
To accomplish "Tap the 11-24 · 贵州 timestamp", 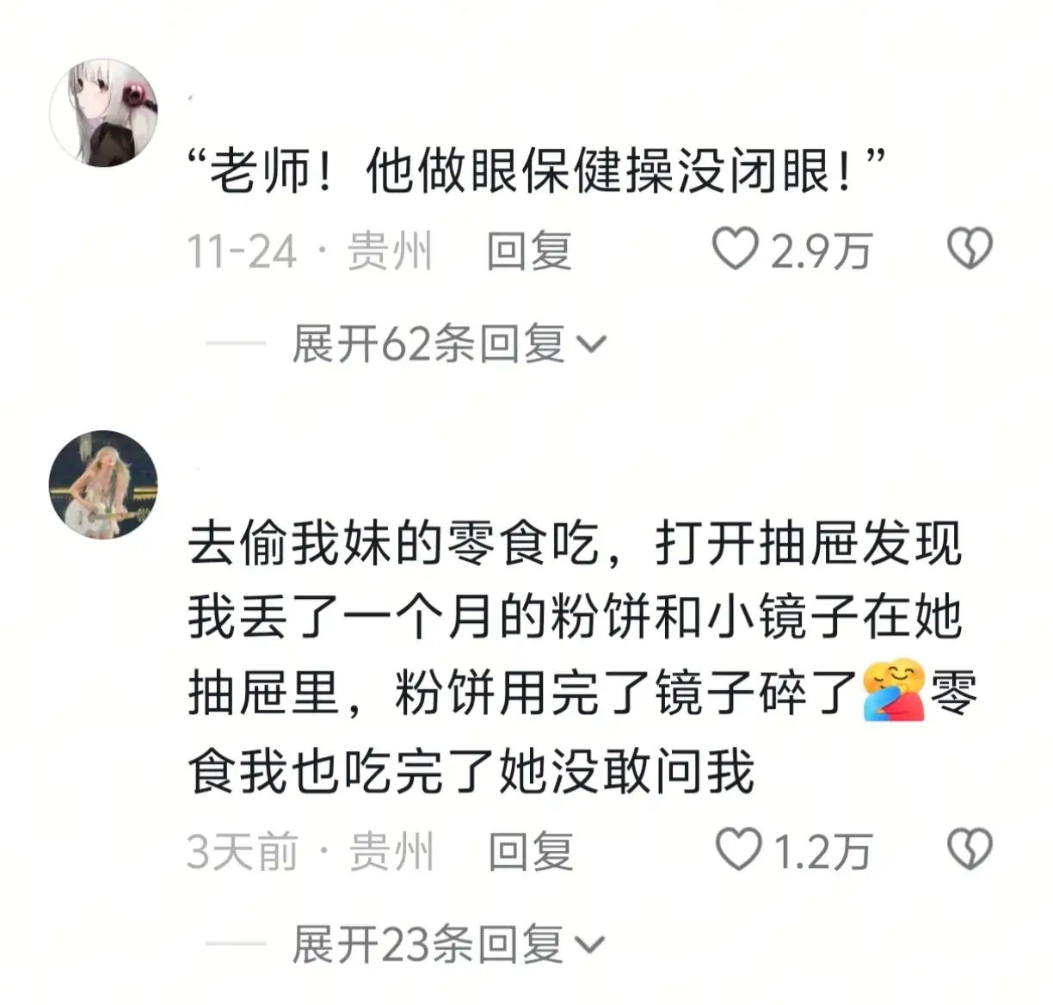I will click(x=310, y=251).
